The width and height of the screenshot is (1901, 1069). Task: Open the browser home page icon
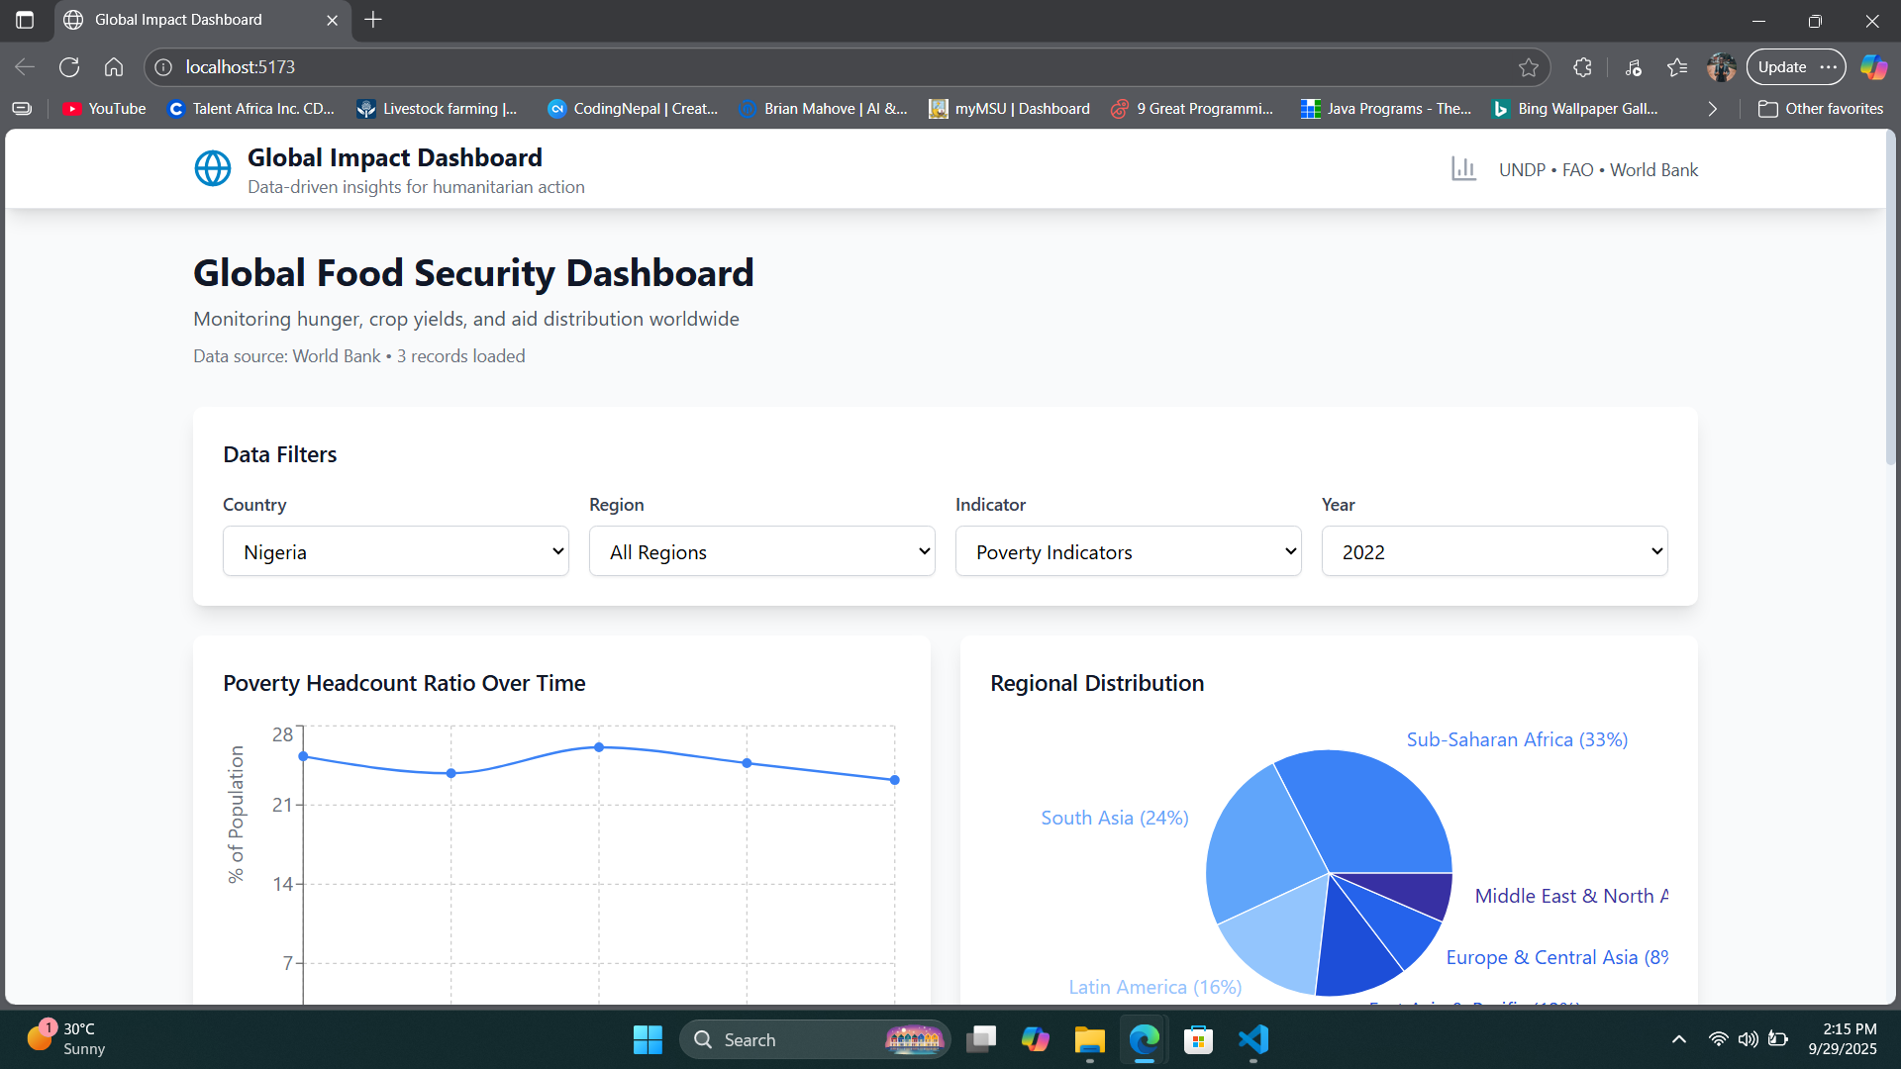(x=114, y=67)
